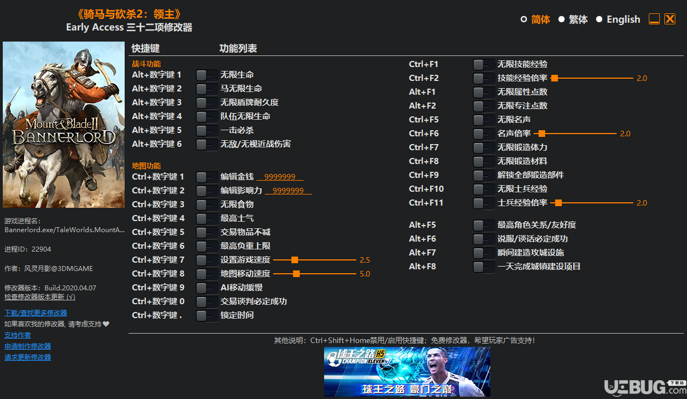This screenshot has height=399, width=687.
Task: Turn on AI移动缓慢
Action: (207, 288)
